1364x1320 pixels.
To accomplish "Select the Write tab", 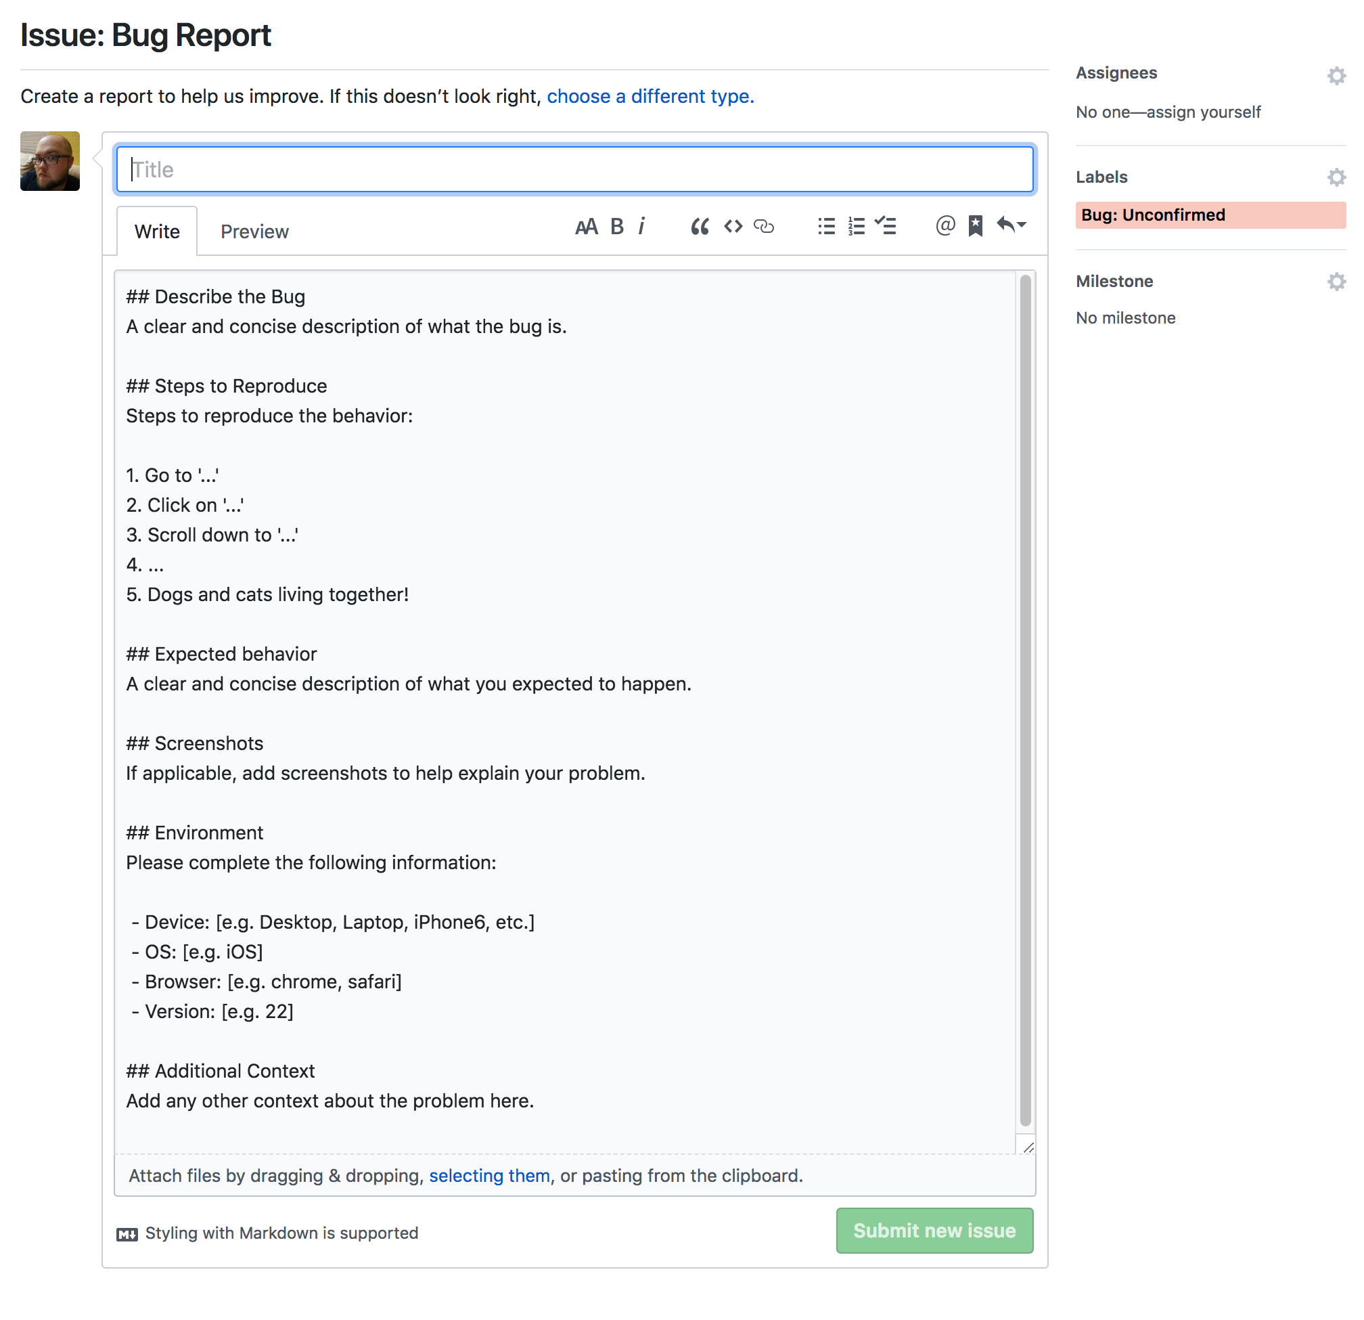I will (156, 232).
